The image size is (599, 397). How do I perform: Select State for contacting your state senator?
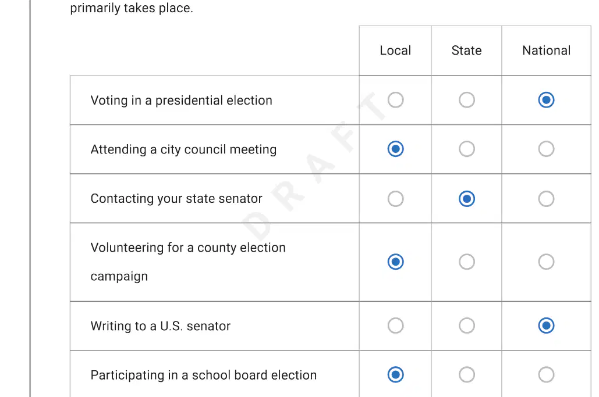pos(467,199)
